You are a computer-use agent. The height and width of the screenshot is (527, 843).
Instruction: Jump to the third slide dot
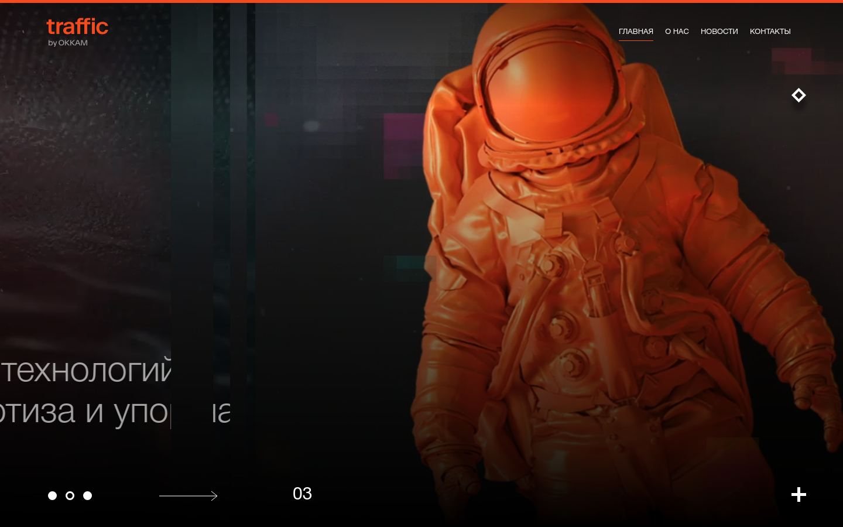click(87, 495)
